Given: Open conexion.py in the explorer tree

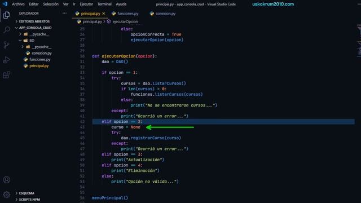Looking at the screenshot, I should 41,53.
